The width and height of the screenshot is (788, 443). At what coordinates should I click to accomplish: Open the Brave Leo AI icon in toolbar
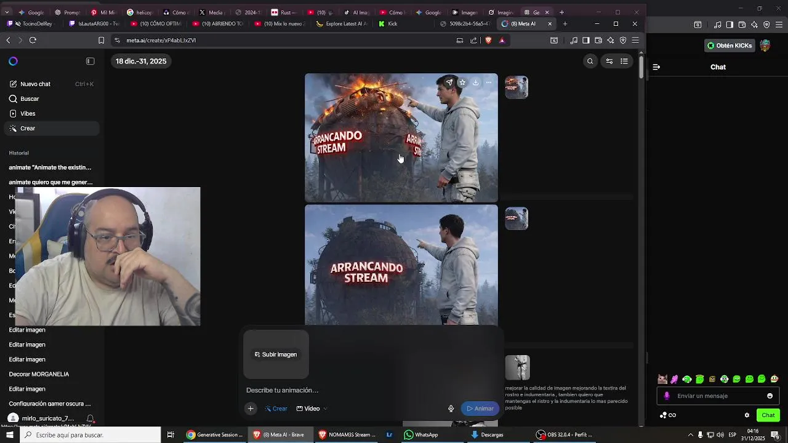click(611, 40)
